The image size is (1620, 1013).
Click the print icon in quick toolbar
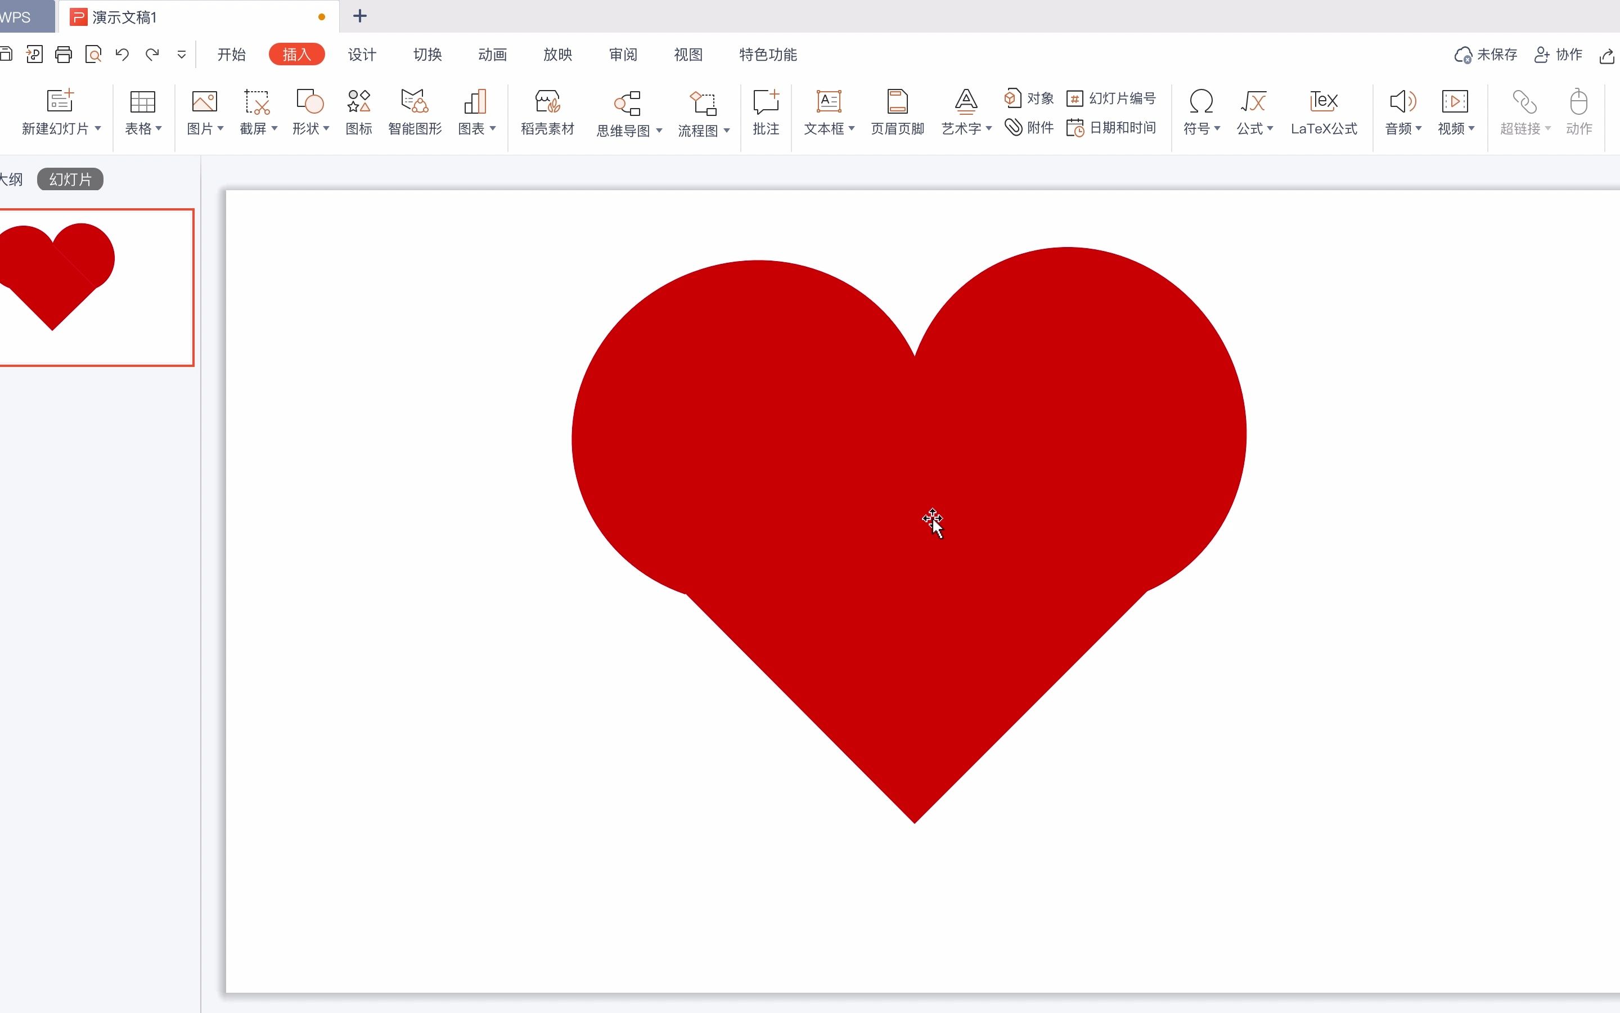64,54
